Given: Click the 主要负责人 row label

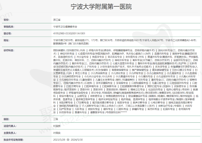Looking at the screenshot, I should click(x=10, y=133).
